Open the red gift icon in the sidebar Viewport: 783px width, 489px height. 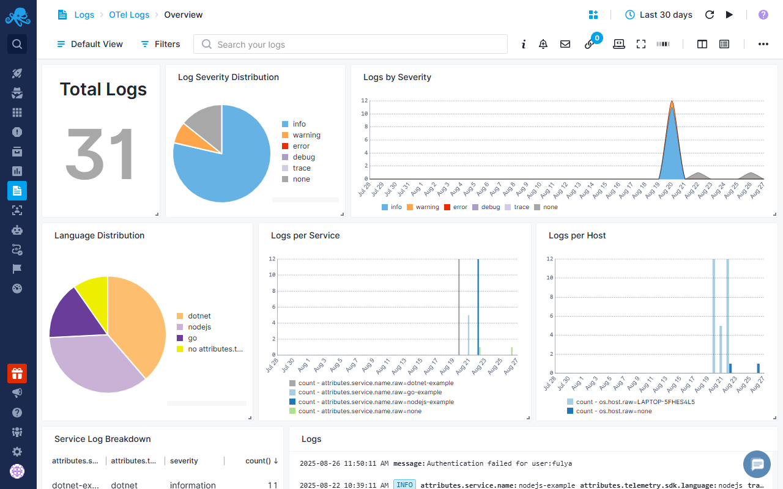coord(17,373)
